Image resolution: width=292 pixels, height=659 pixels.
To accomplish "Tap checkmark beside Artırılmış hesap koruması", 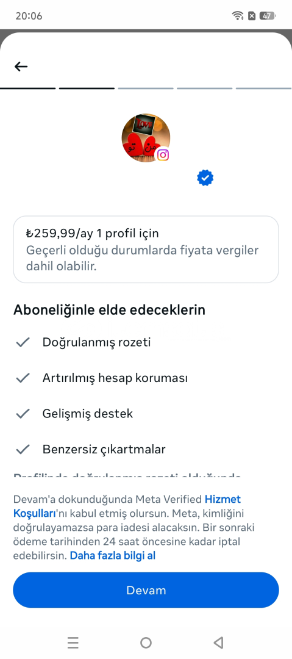I will point(23,378).
